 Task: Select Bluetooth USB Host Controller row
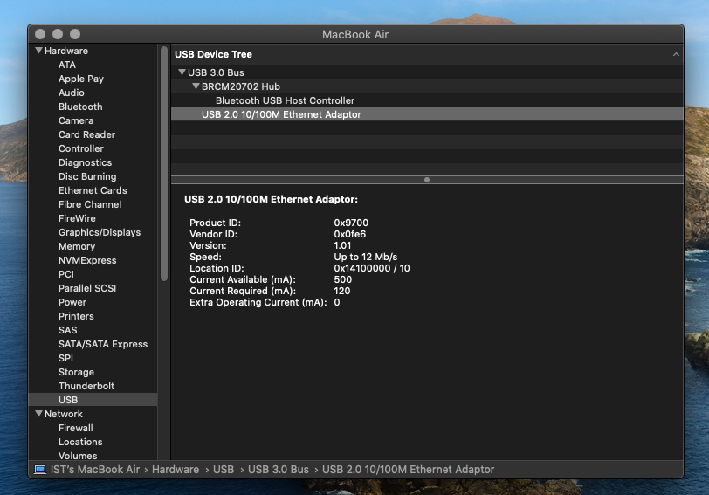(x=427, y=100)
